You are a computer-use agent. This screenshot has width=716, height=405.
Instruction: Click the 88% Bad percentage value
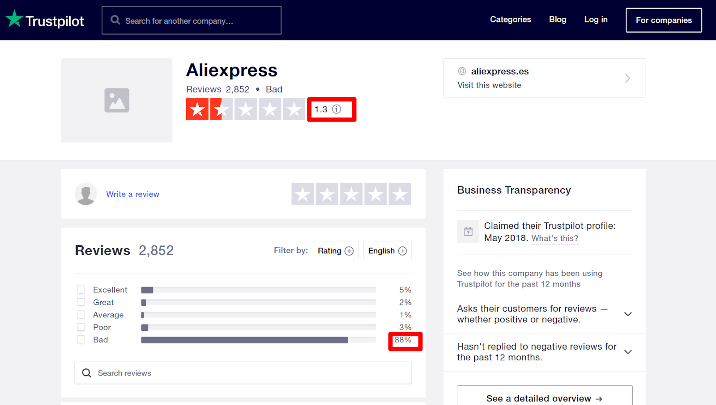(403, 340)
